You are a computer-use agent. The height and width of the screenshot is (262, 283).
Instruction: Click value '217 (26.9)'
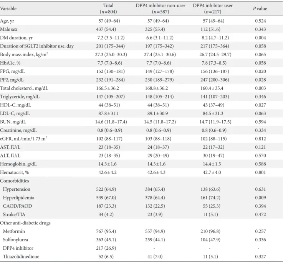click(x=106, y=248)
